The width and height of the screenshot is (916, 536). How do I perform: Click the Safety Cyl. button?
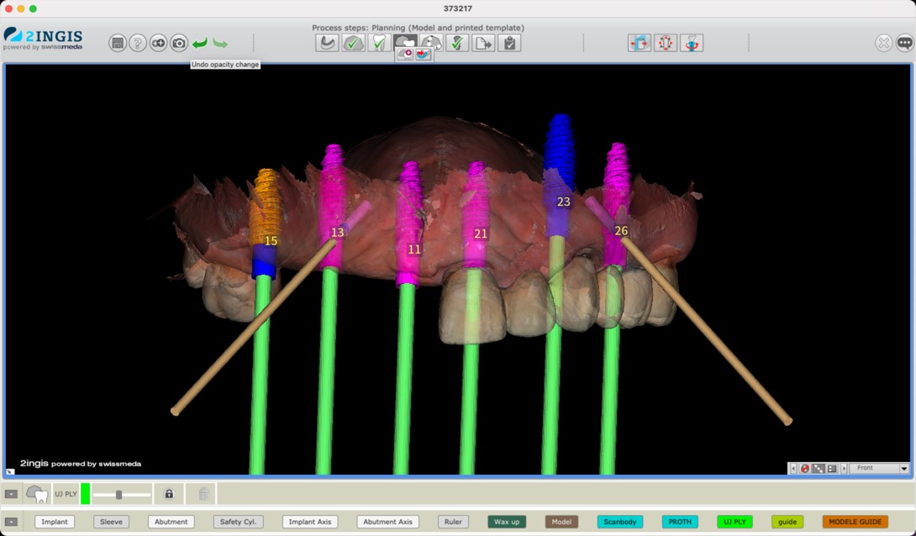[238, 522]
